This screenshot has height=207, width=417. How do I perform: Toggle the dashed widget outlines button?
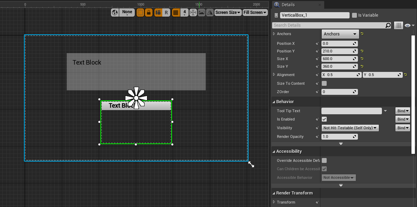tap(140, 13)
